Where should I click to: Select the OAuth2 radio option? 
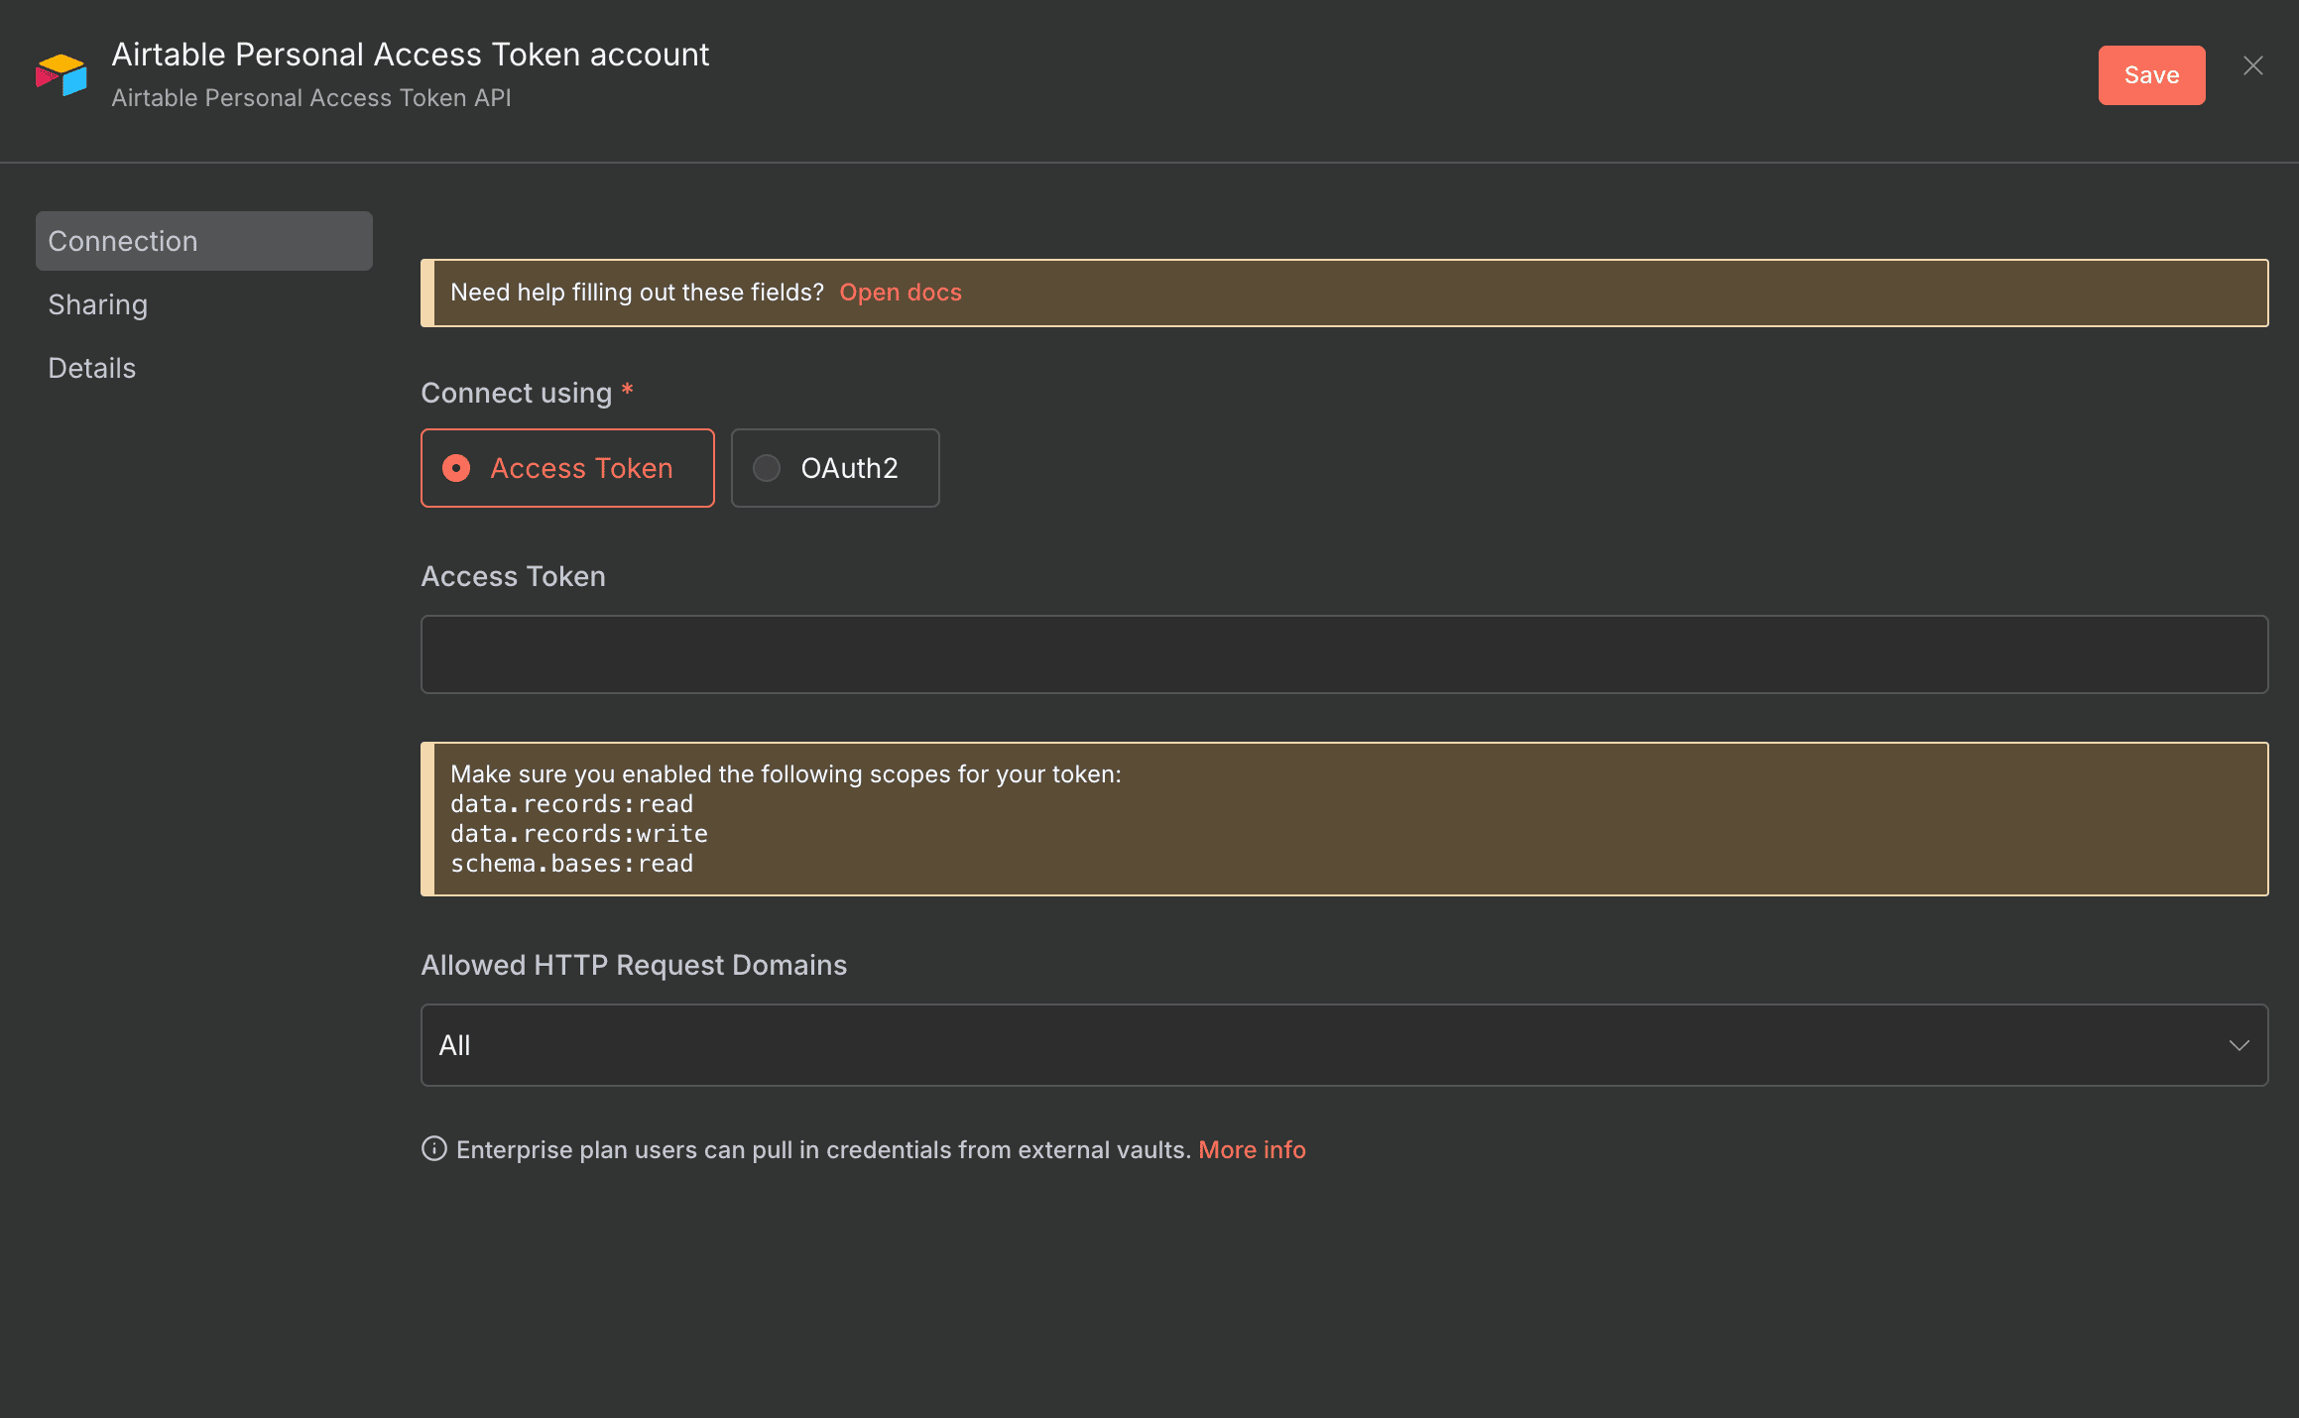point(835,468)
